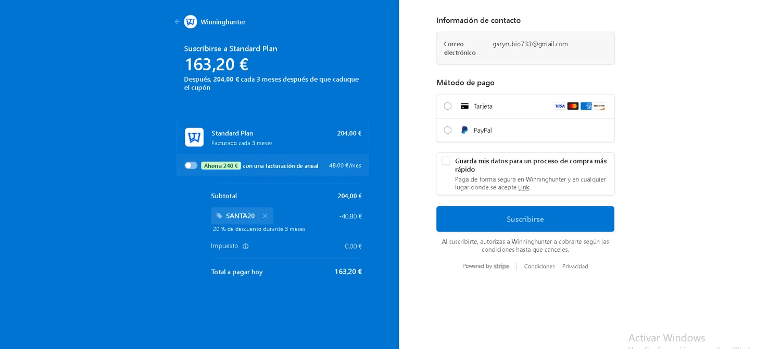Screen dimensions: 781x349
Task: Go back using the arrow beside Winninghunter
Action: click(x=178, y=22)
